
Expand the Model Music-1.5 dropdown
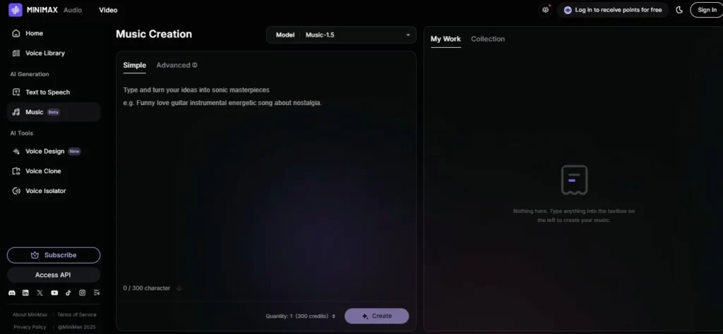click(x=341, y=35)
